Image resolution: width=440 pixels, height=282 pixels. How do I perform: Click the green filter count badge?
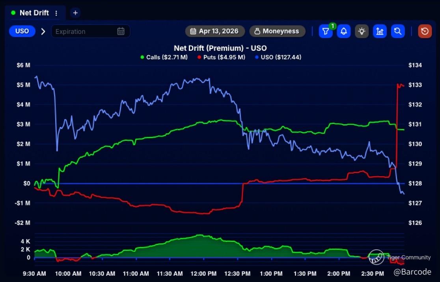point(332,26)
